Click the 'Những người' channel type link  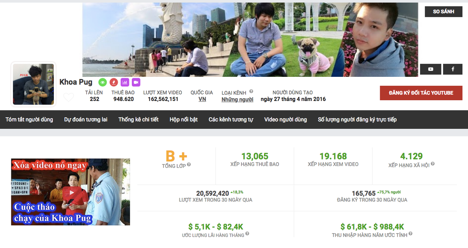pos(237,99)
